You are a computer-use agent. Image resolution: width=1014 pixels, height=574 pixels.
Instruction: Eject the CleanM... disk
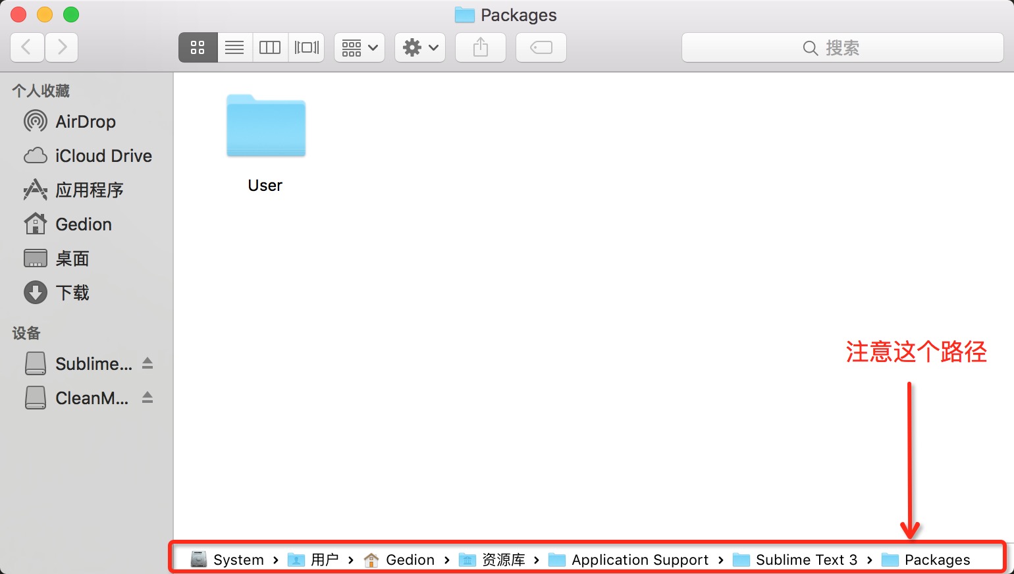(147, 398)
